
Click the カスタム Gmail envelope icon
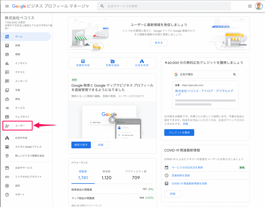(7, 147)
